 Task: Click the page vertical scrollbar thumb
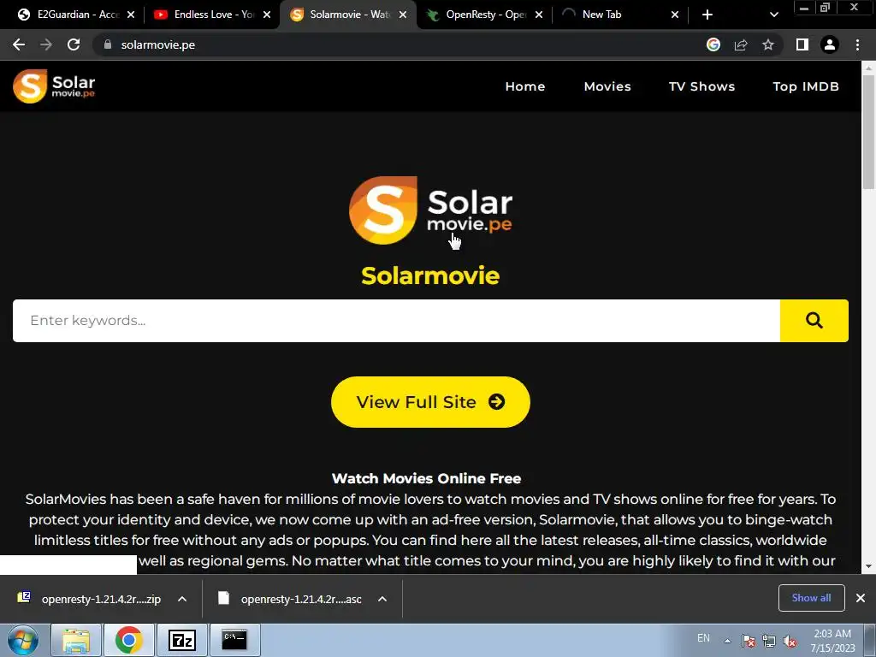tap(868, 131)
